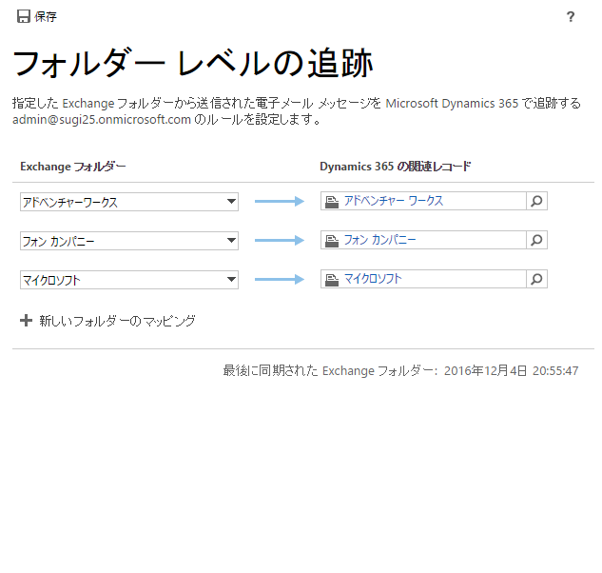Add 新しいフォルダーのマッピング
The width and height of the screenshot is (602, 573).
[x=117, y=321]
